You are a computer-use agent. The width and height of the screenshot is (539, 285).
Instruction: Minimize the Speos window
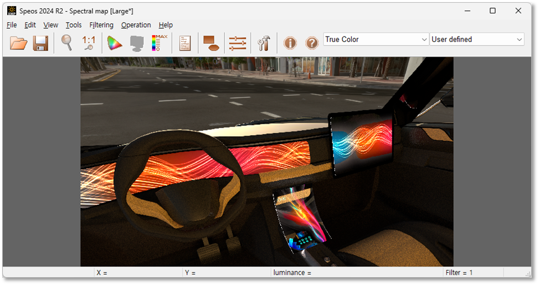[x=468, y=11]
